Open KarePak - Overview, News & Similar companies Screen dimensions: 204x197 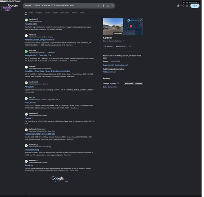point(47,71)
